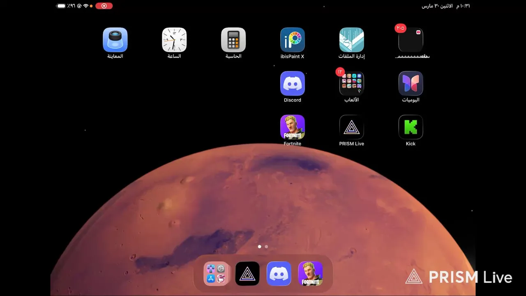
Task: Tap the date text in status bar
Action: click(437, 6)
